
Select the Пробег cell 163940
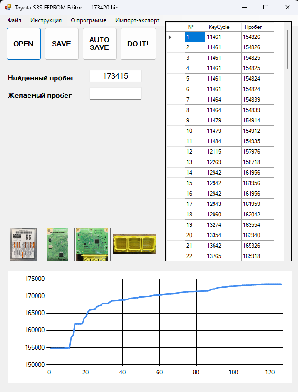pyautogui.click(x=258, y=235)
